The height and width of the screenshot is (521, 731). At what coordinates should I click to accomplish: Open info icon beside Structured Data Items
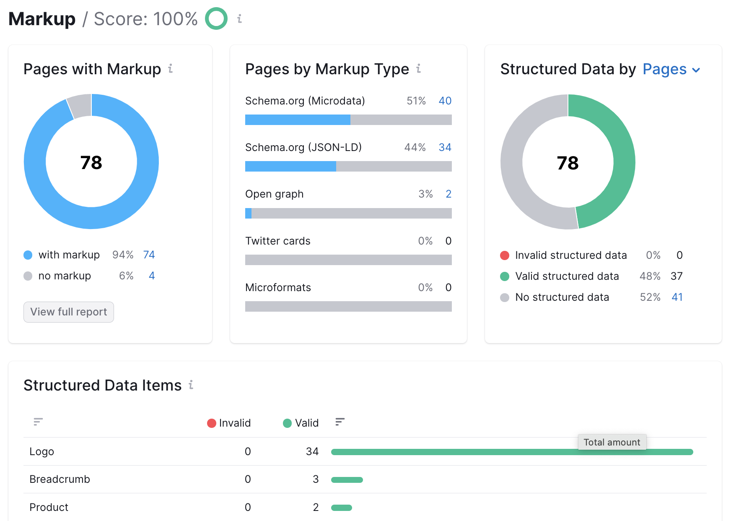tap(191, 385)
